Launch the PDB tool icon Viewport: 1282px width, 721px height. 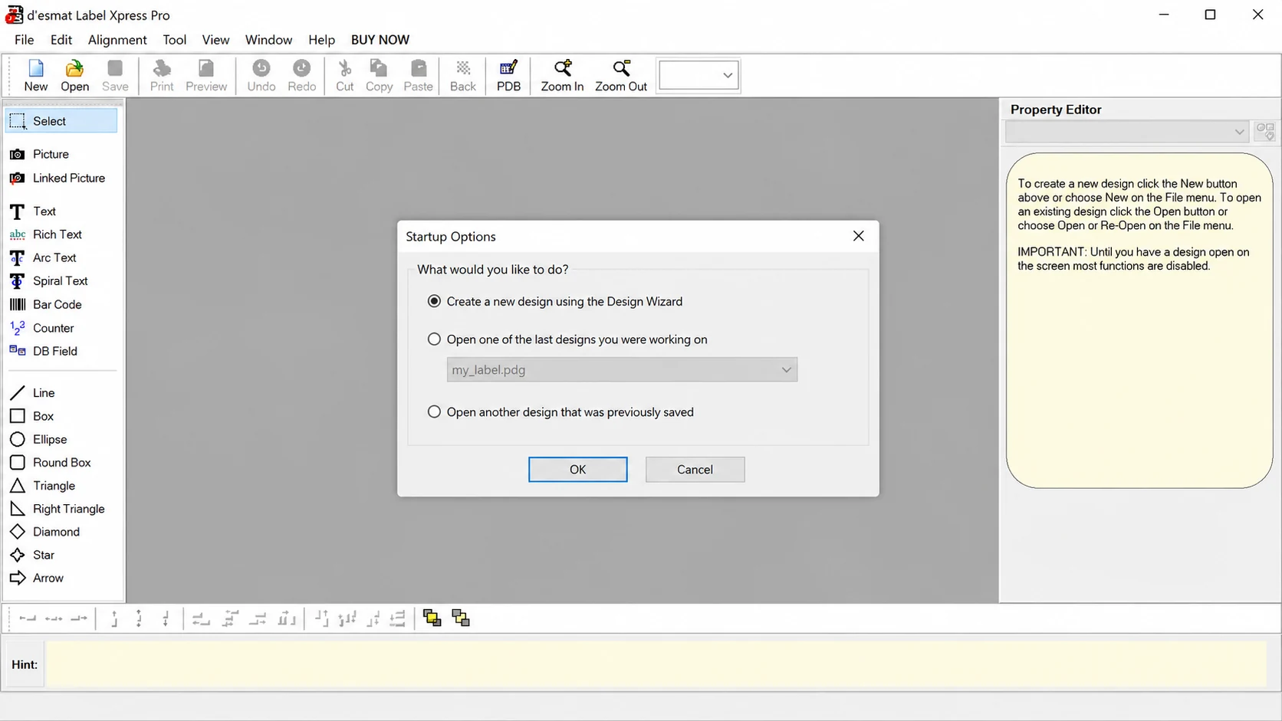pyautogui.click(x=508, y=76)
